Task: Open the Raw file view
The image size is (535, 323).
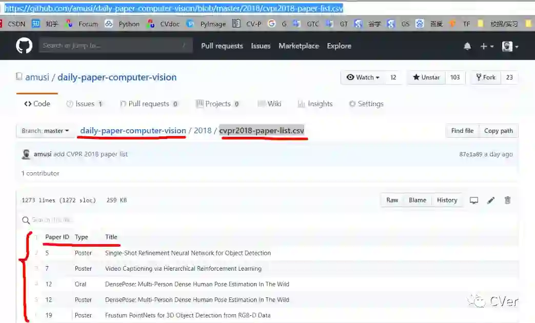Action: pyautogui.click(x=392, y=200)
